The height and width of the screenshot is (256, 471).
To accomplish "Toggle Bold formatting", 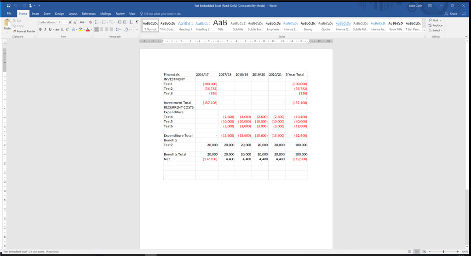I will point(40,29).
